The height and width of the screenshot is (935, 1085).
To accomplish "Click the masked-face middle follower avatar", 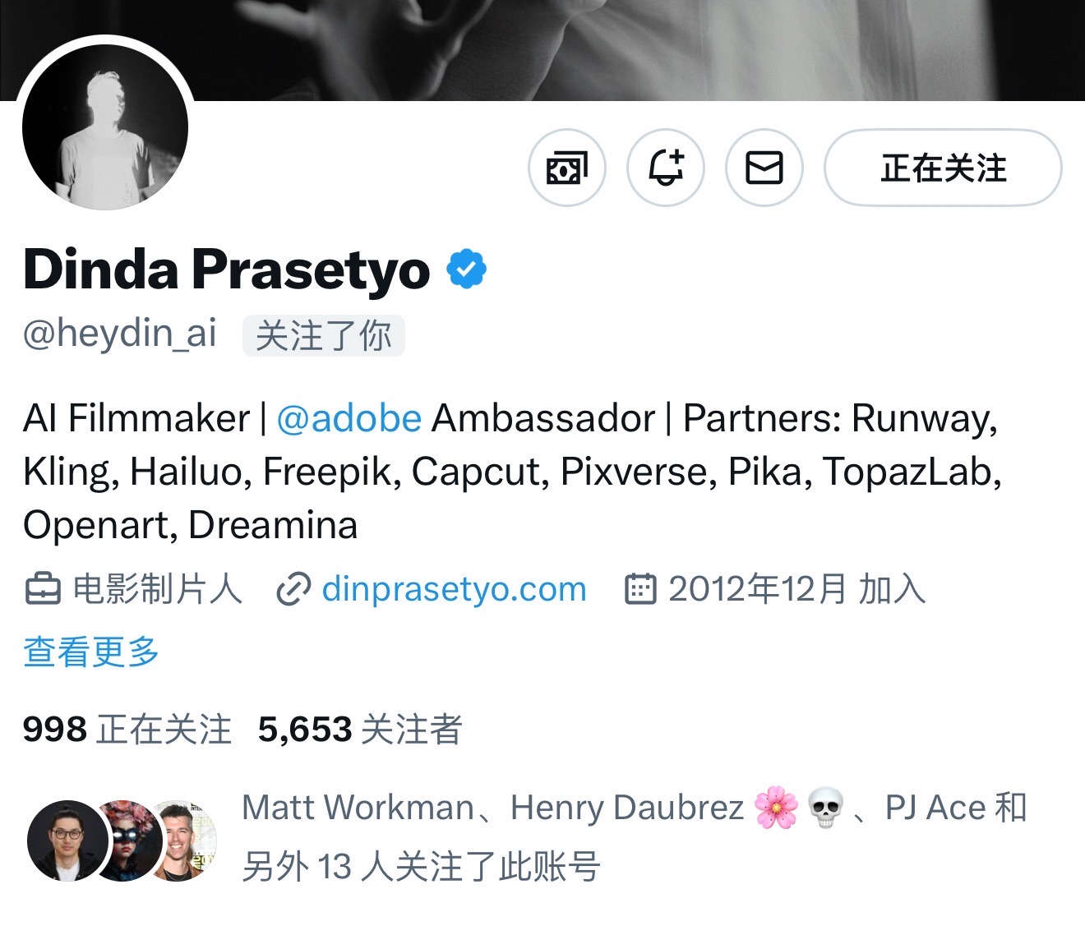I will click(x=127, y=841).
